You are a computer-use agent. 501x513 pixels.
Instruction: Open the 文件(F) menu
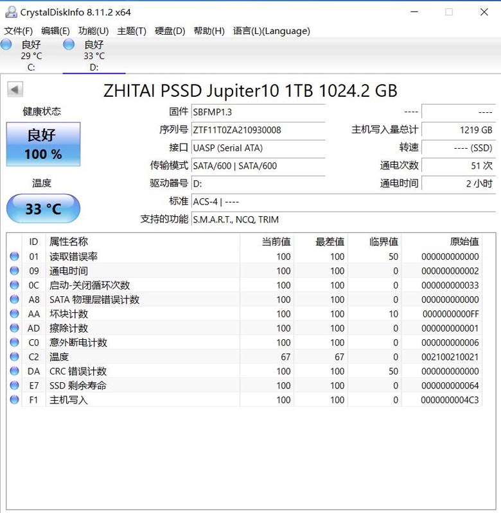19,31
